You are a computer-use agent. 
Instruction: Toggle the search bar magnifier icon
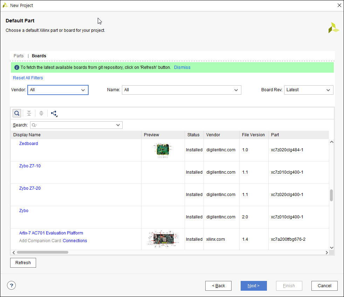17,113
